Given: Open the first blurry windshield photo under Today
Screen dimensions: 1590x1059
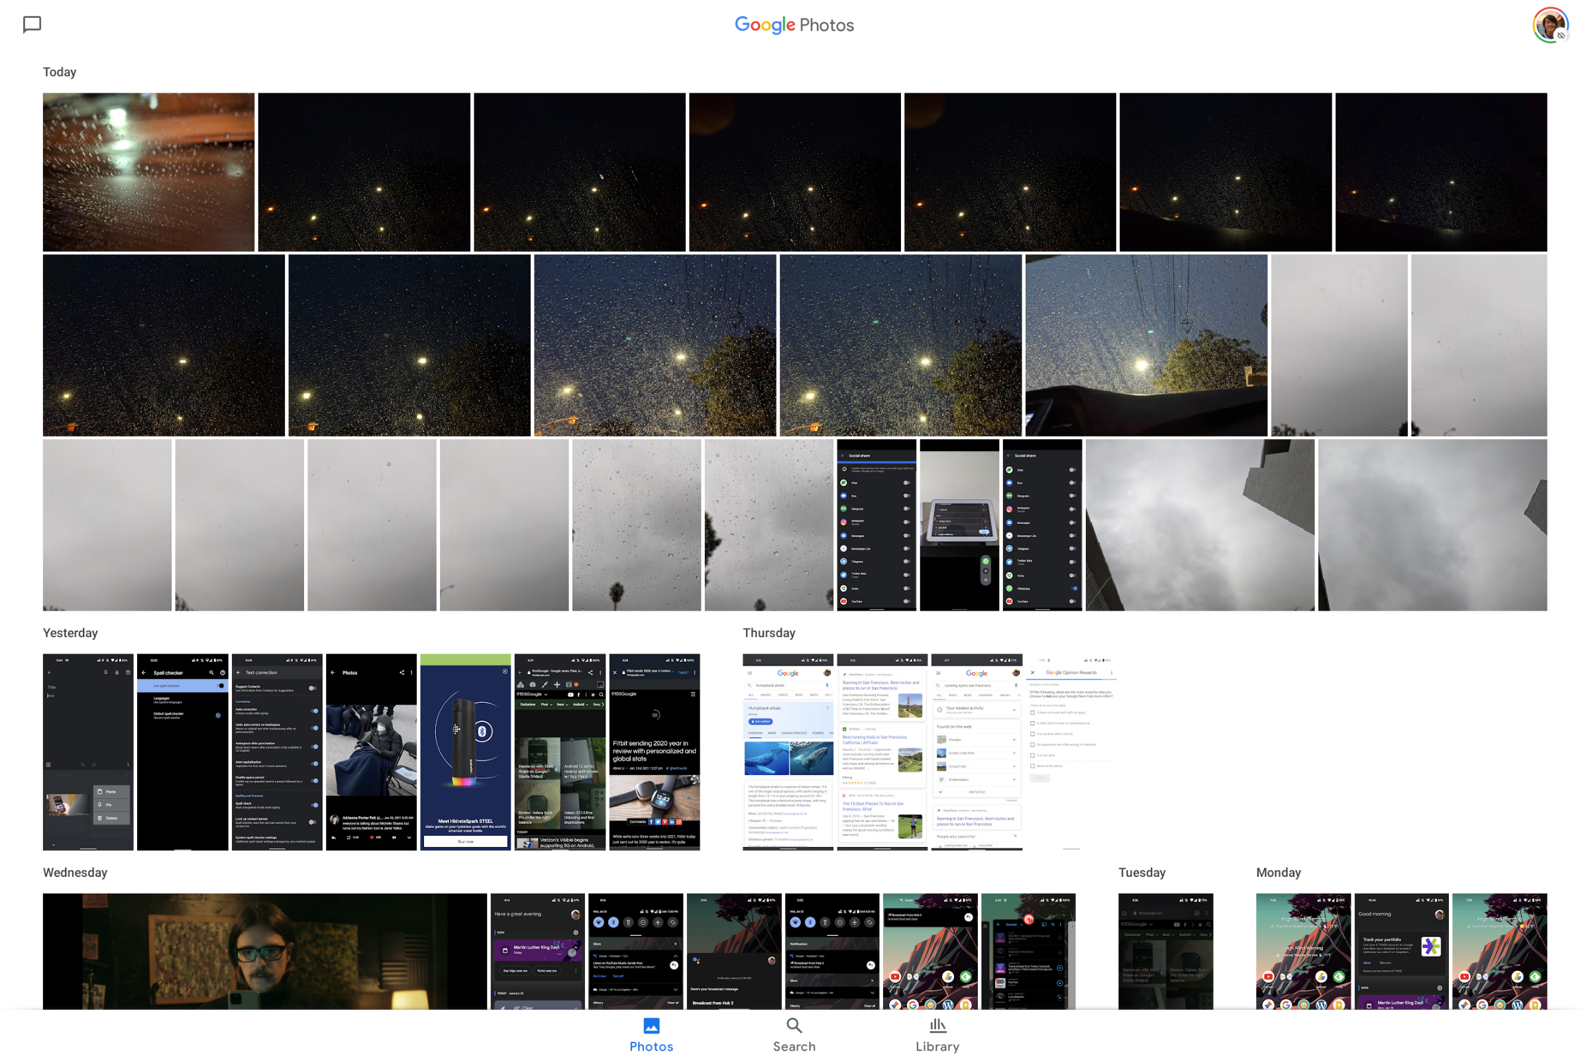Looking at the screenshot, I should pyautogui.click(x=149, y=172).
